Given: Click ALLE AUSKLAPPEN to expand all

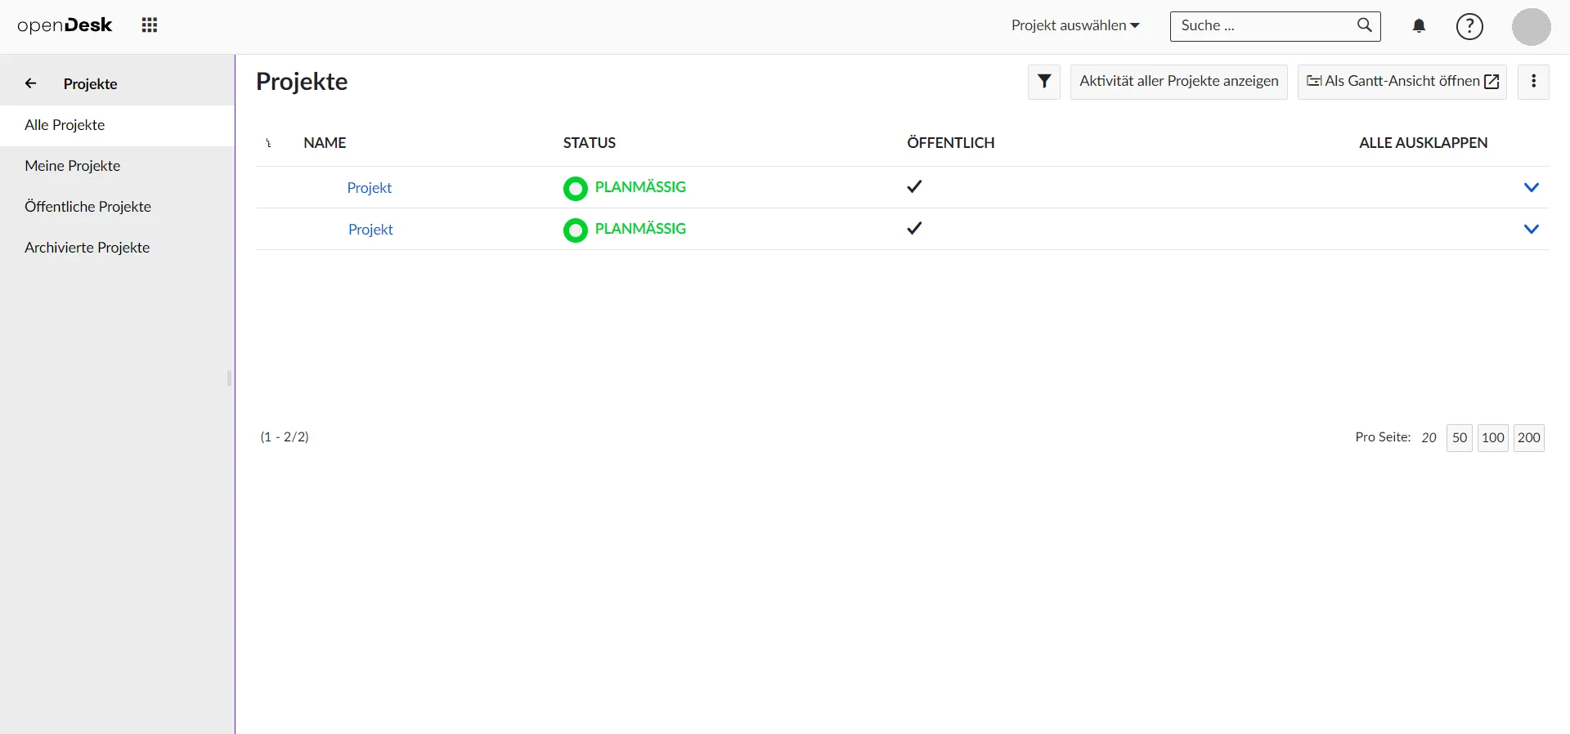Looking at the screenshot, I should (x=1423, y=143).
